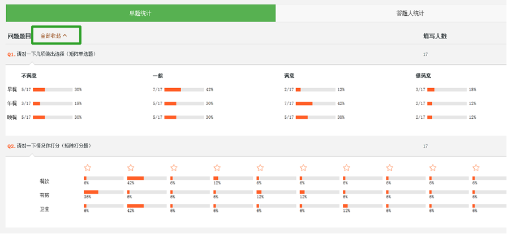The image size is (507, 234).
Task: Click the fourth star rating icon
Action: click(x=217, y=167)
